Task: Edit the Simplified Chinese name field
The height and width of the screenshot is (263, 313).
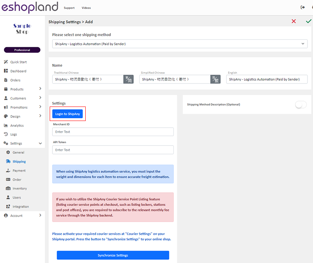Action: coord(175,79)
